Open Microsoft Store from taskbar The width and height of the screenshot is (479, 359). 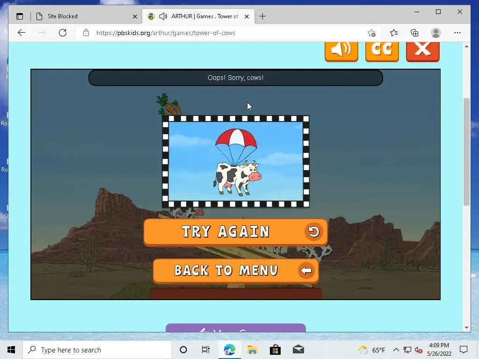(275, 350)
